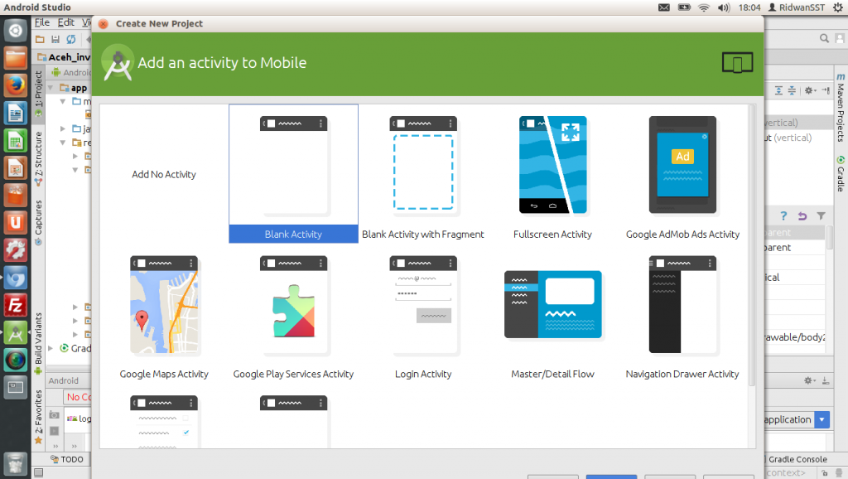
Task: Open the Maven Projects side tab
Action: tap(841, 108)
